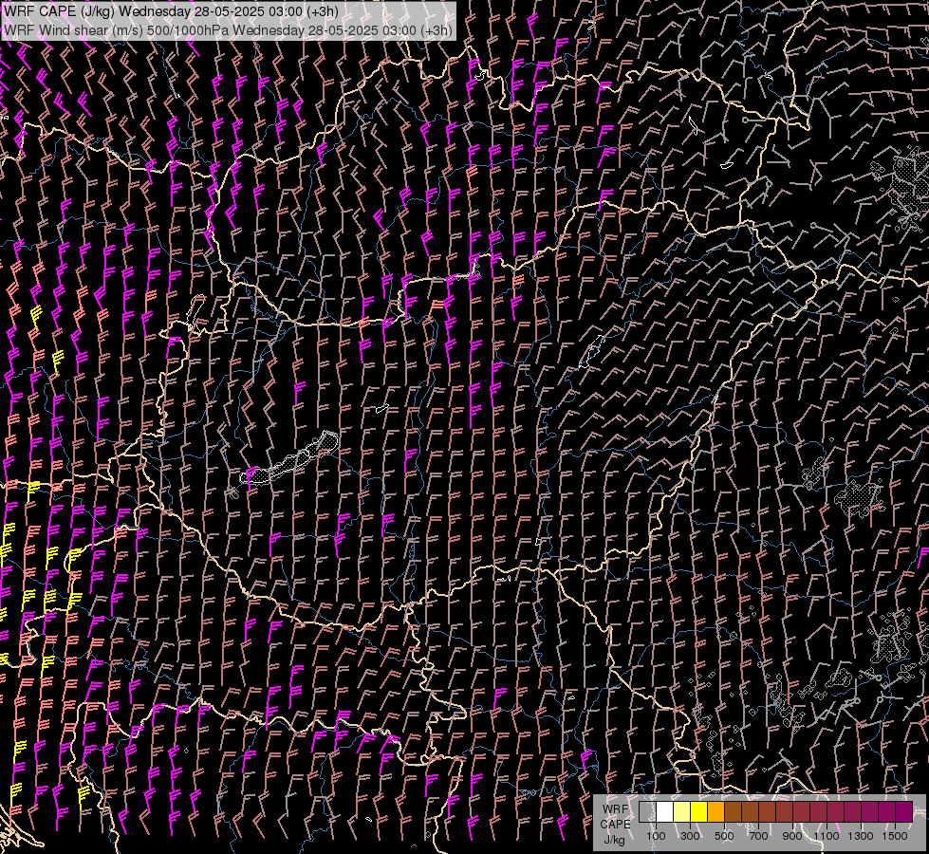Image resolution: width=929 pixels, height=854 pixels.
Task: Click the 700 legend value
Action: (758, 836)
